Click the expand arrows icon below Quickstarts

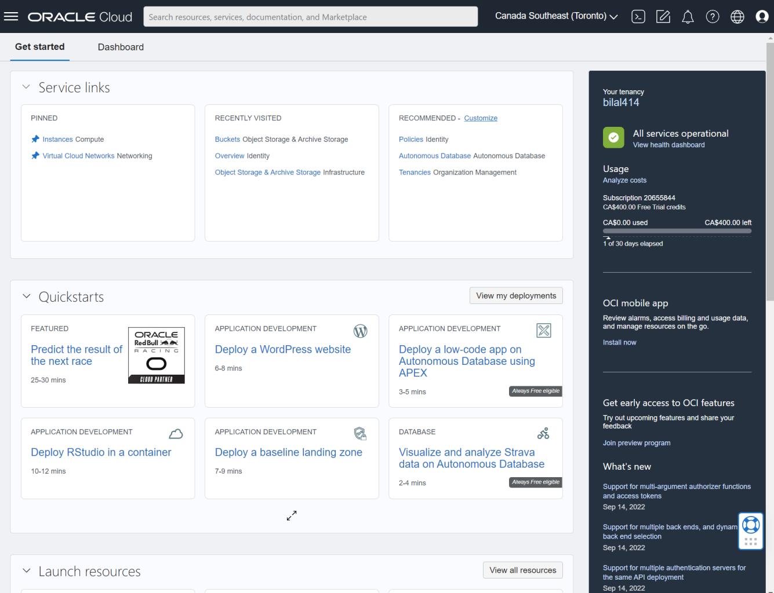pyautogui.click(x=292, y=515)
